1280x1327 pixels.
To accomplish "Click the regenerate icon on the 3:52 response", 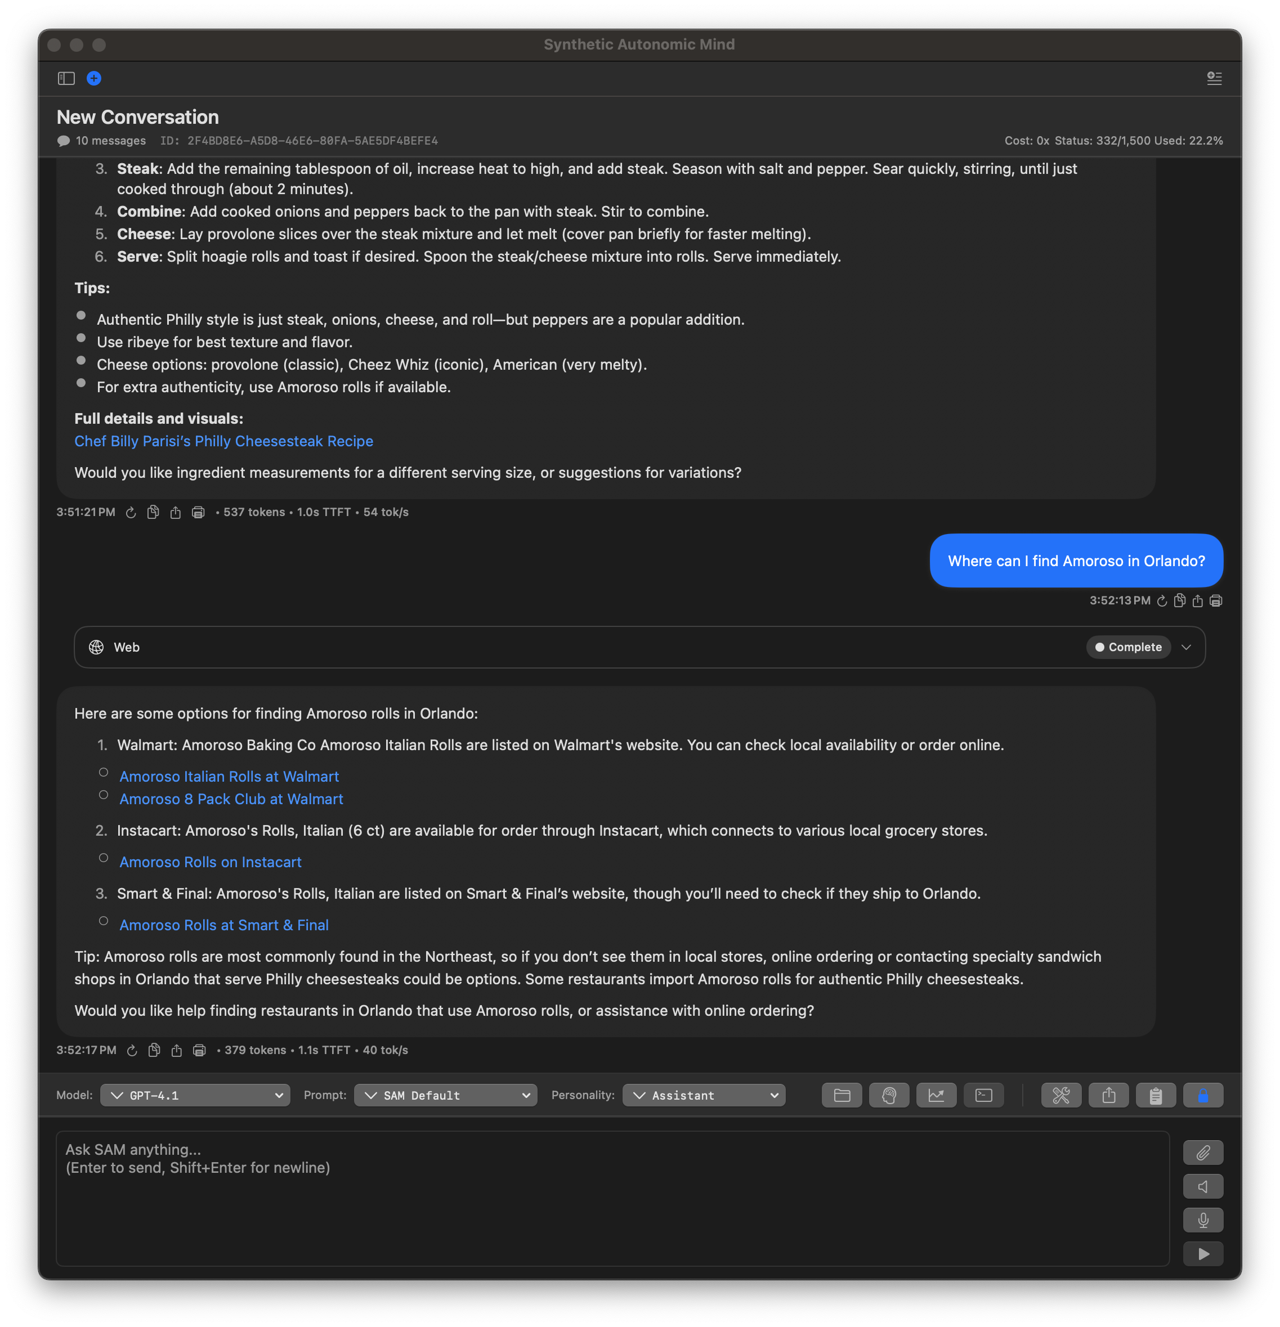I will tap(132, 1050).
